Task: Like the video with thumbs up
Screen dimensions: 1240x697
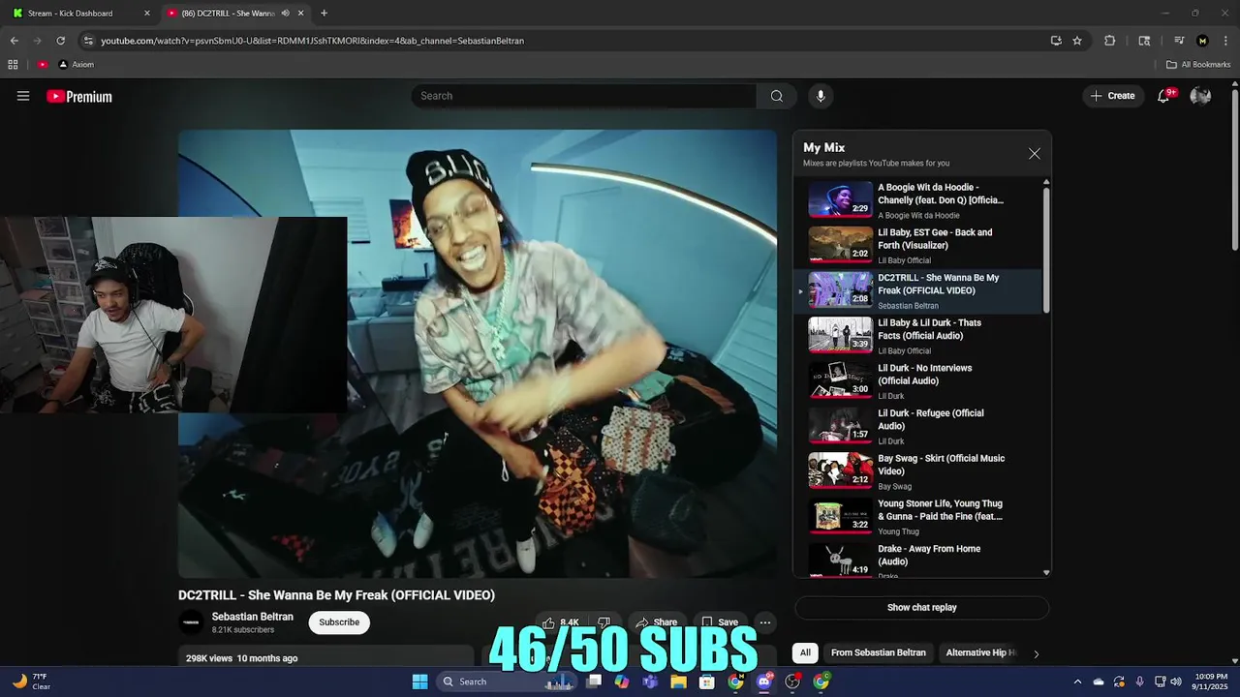Action: pyautogui.click(x=561, y=622)
